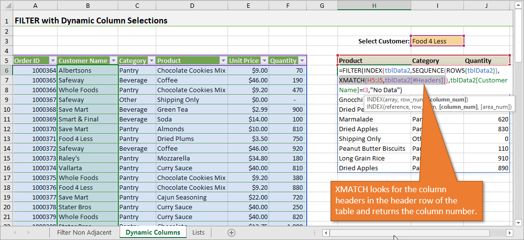Screen dimensions: 524x240
Task: Click the vertical scrollbar down arrow
Action: 519,224
